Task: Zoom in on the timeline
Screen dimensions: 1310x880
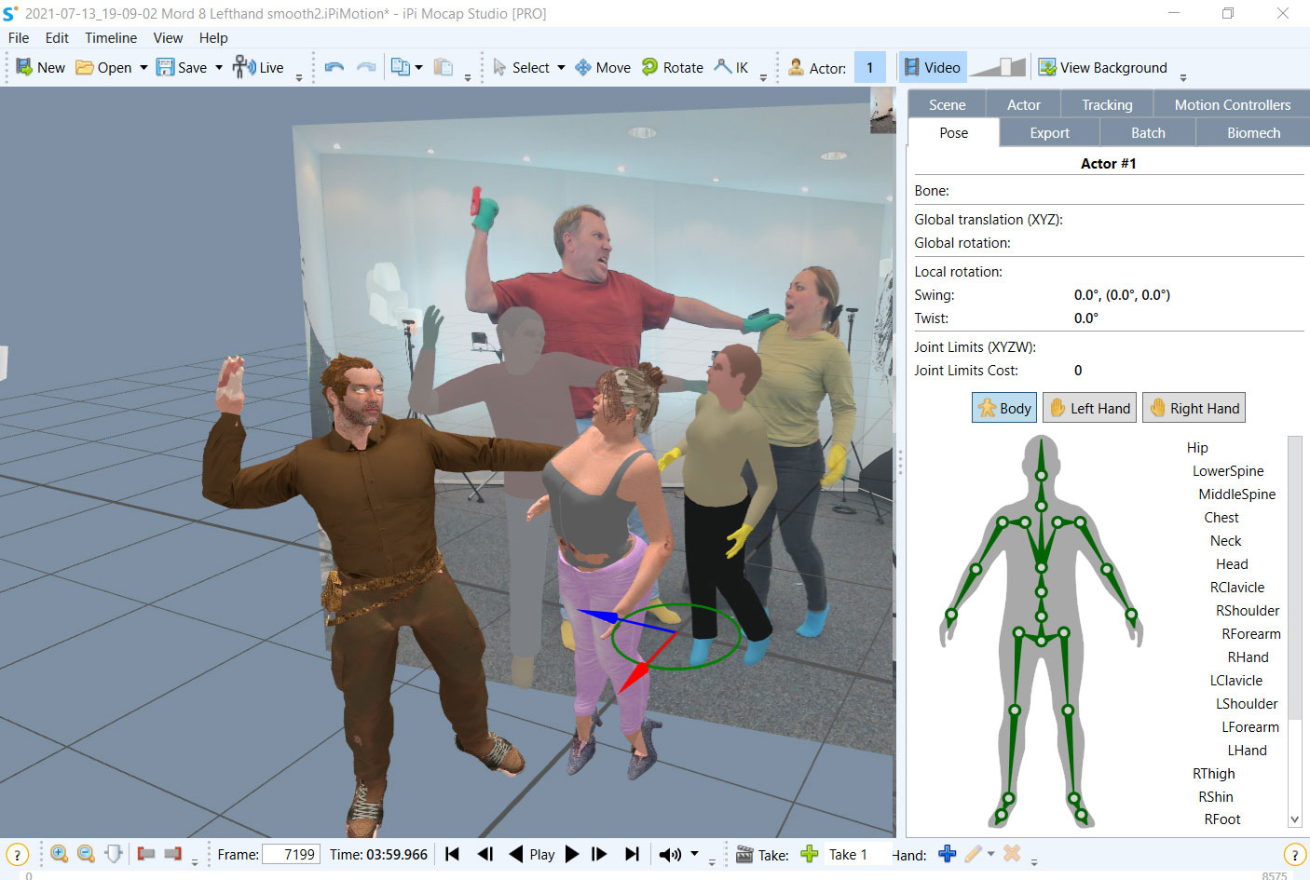Action: coord(59,854)
